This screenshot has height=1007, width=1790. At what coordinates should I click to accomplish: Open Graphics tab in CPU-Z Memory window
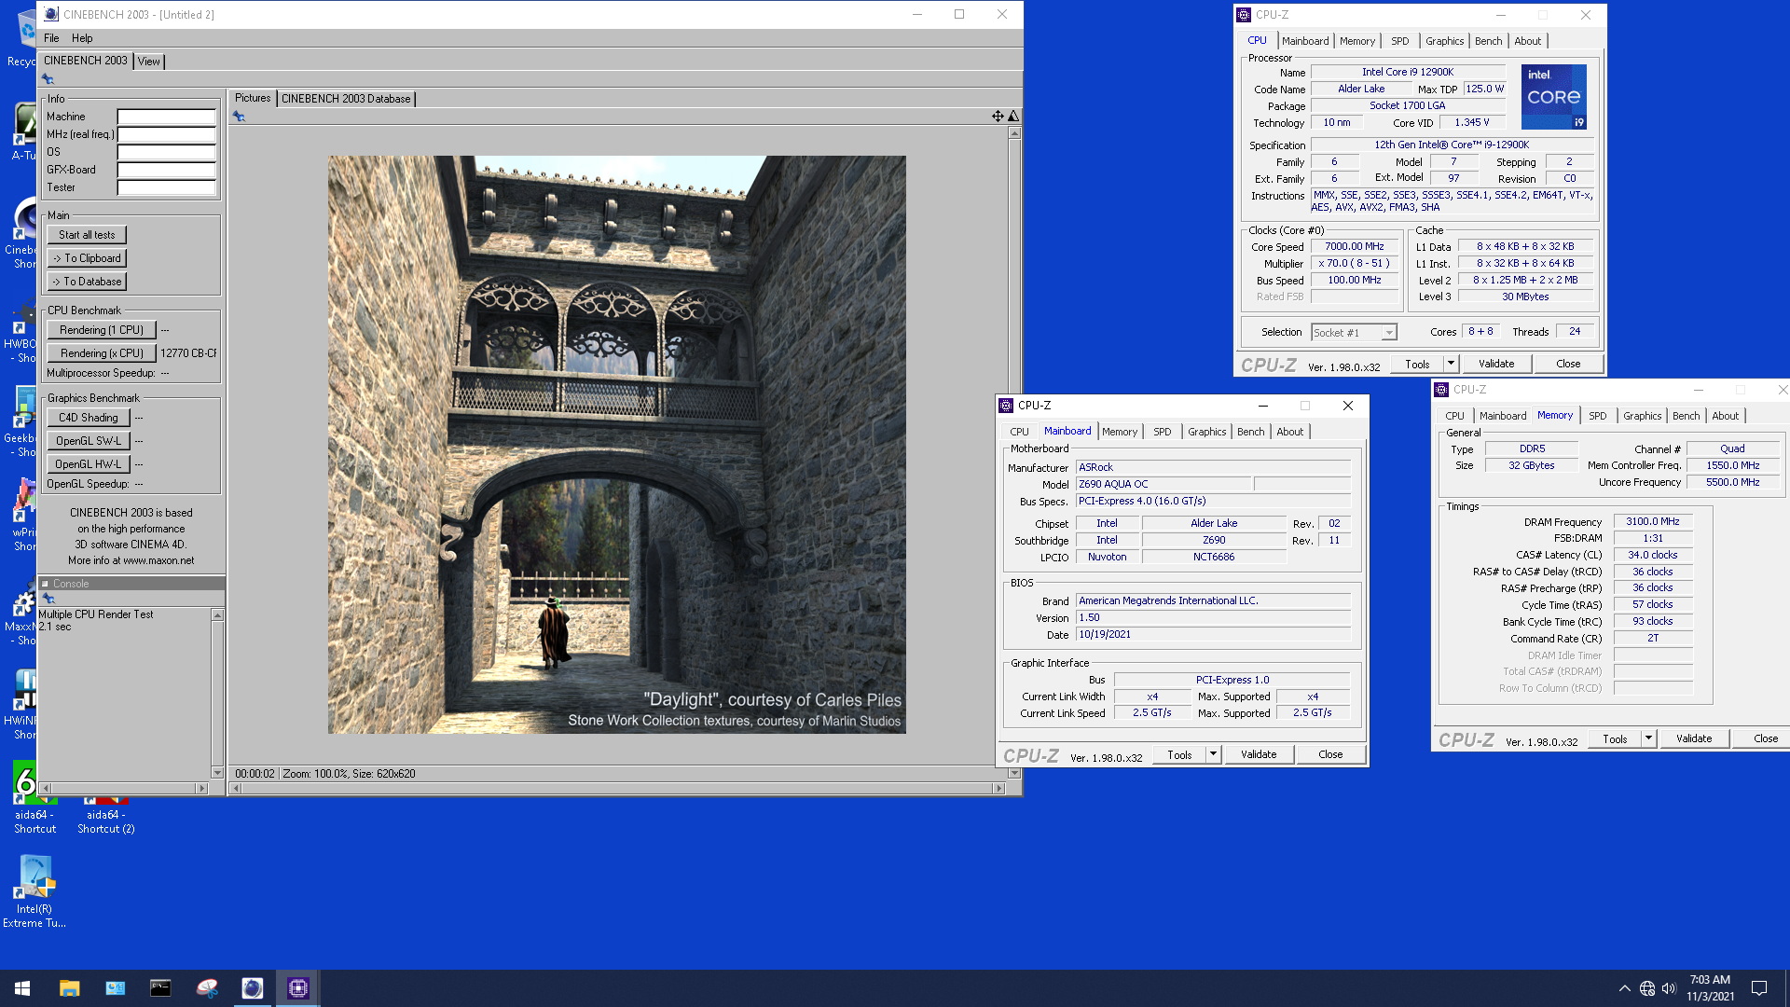click(x=1642, y=416)
